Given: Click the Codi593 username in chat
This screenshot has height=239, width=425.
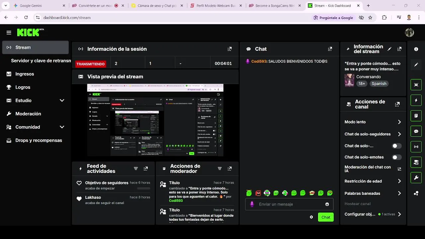Looking at the screenshot, I should [259, 61].
